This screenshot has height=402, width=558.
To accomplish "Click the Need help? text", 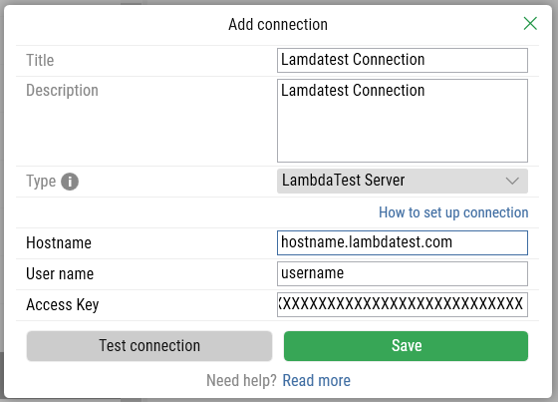I will [241, 380].
